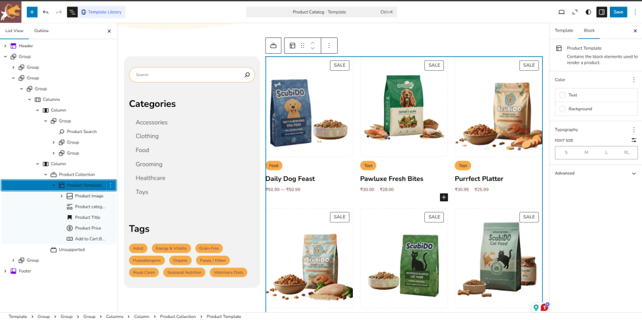
Task: Toggle the settings sidebar panel icon
Action: tap(601, 12)
